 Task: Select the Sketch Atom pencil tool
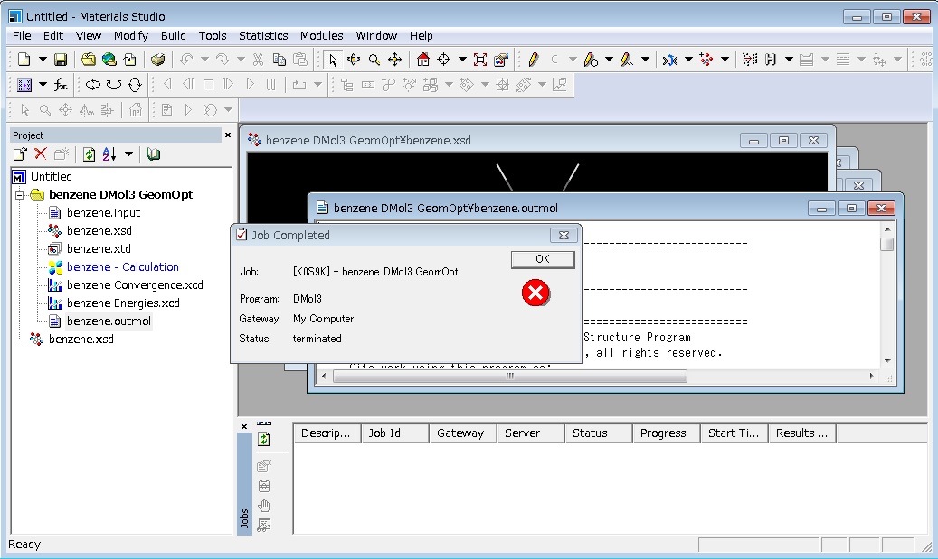point(533,60)
